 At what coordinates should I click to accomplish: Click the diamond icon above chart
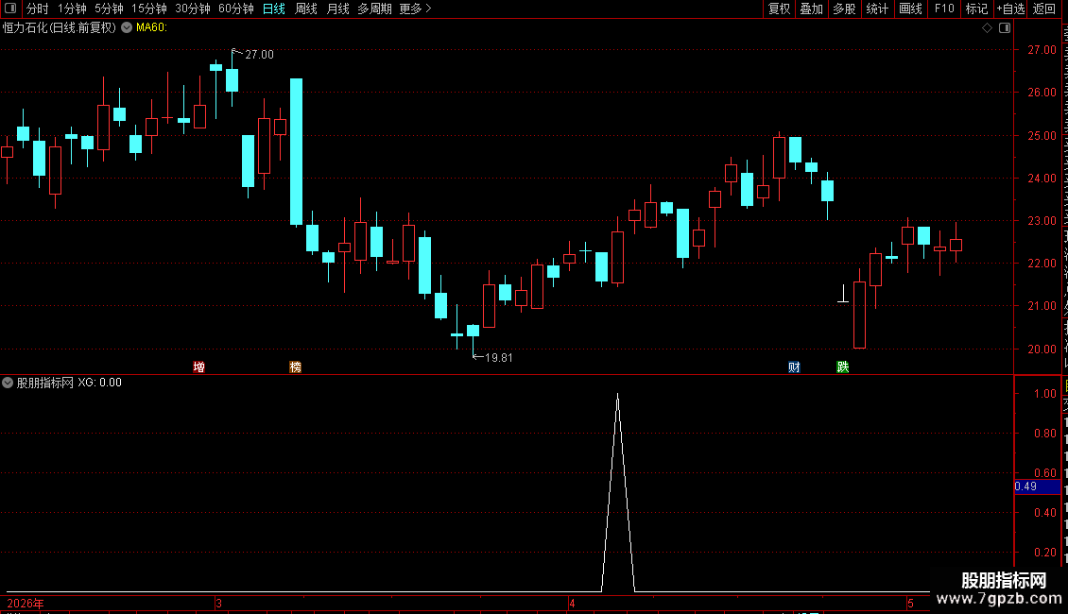987,28
